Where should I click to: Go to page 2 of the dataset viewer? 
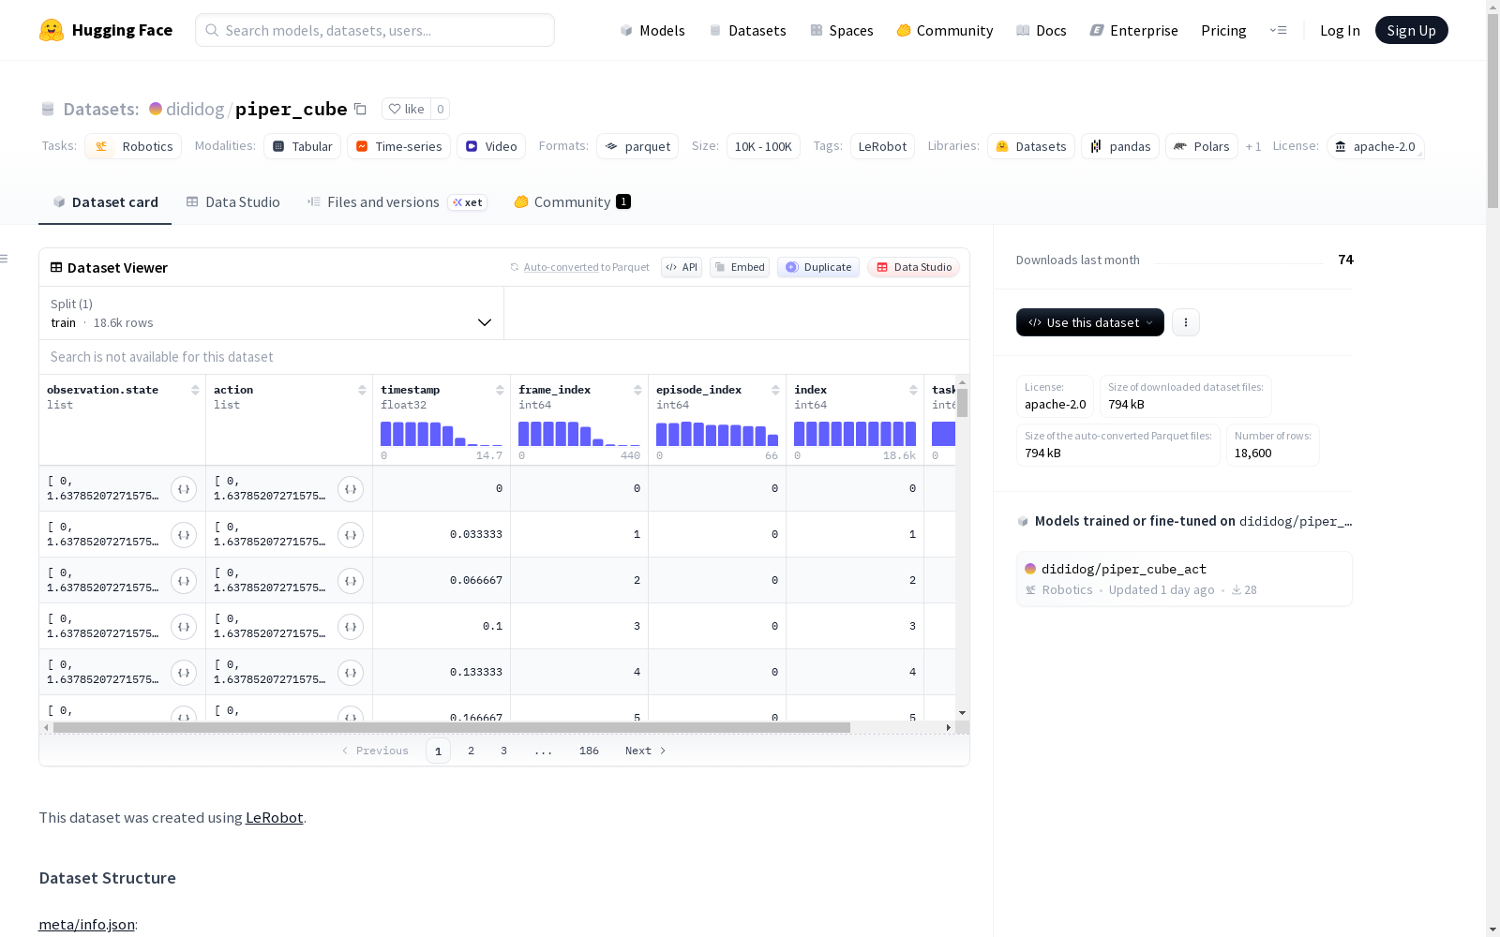click(x=471, y=751)
